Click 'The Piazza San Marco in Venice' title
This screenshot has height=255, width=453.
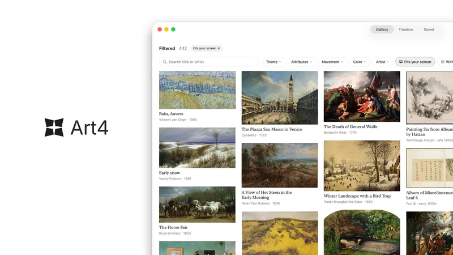(272, 129)
